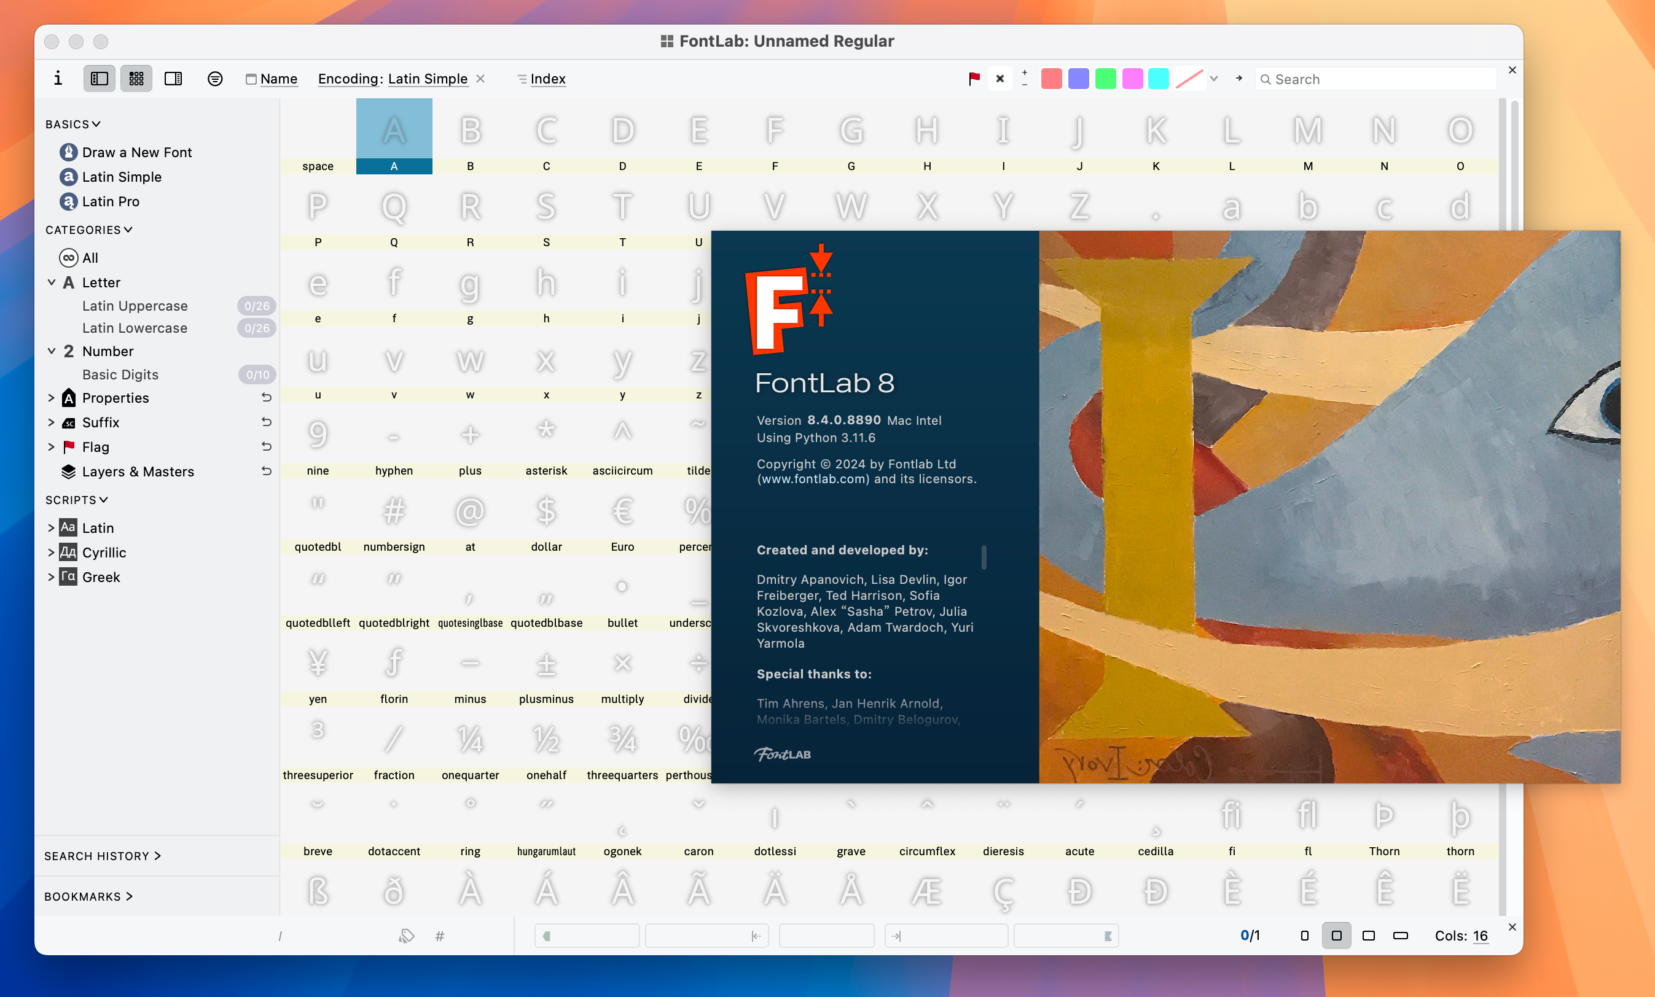The height and width of the screenshot is (997, 1655).
Task: Click reset arrow beside Suffix
Action: 266,422
